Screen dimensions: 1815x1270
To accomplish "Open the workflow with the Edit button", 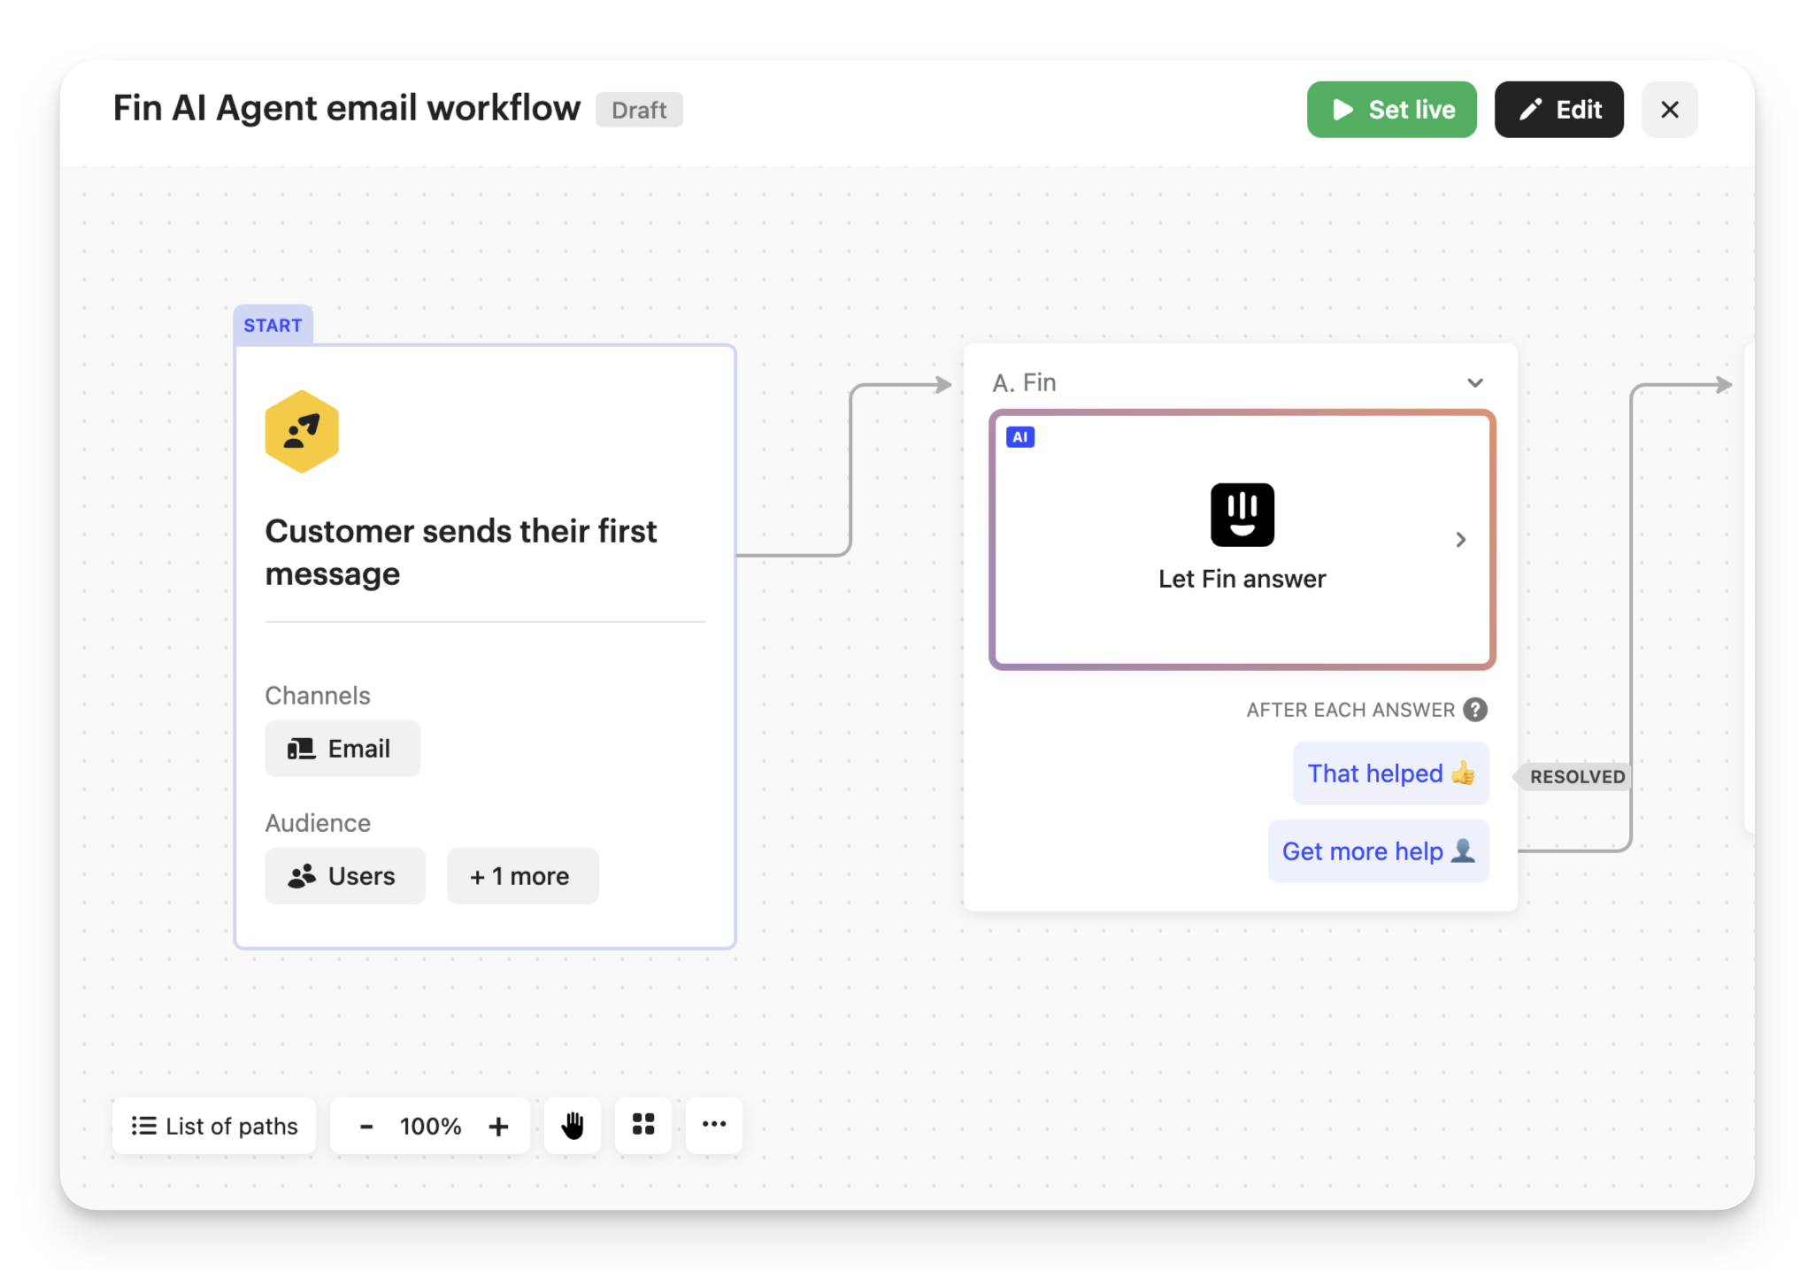I will click(x=1558, y=110).
